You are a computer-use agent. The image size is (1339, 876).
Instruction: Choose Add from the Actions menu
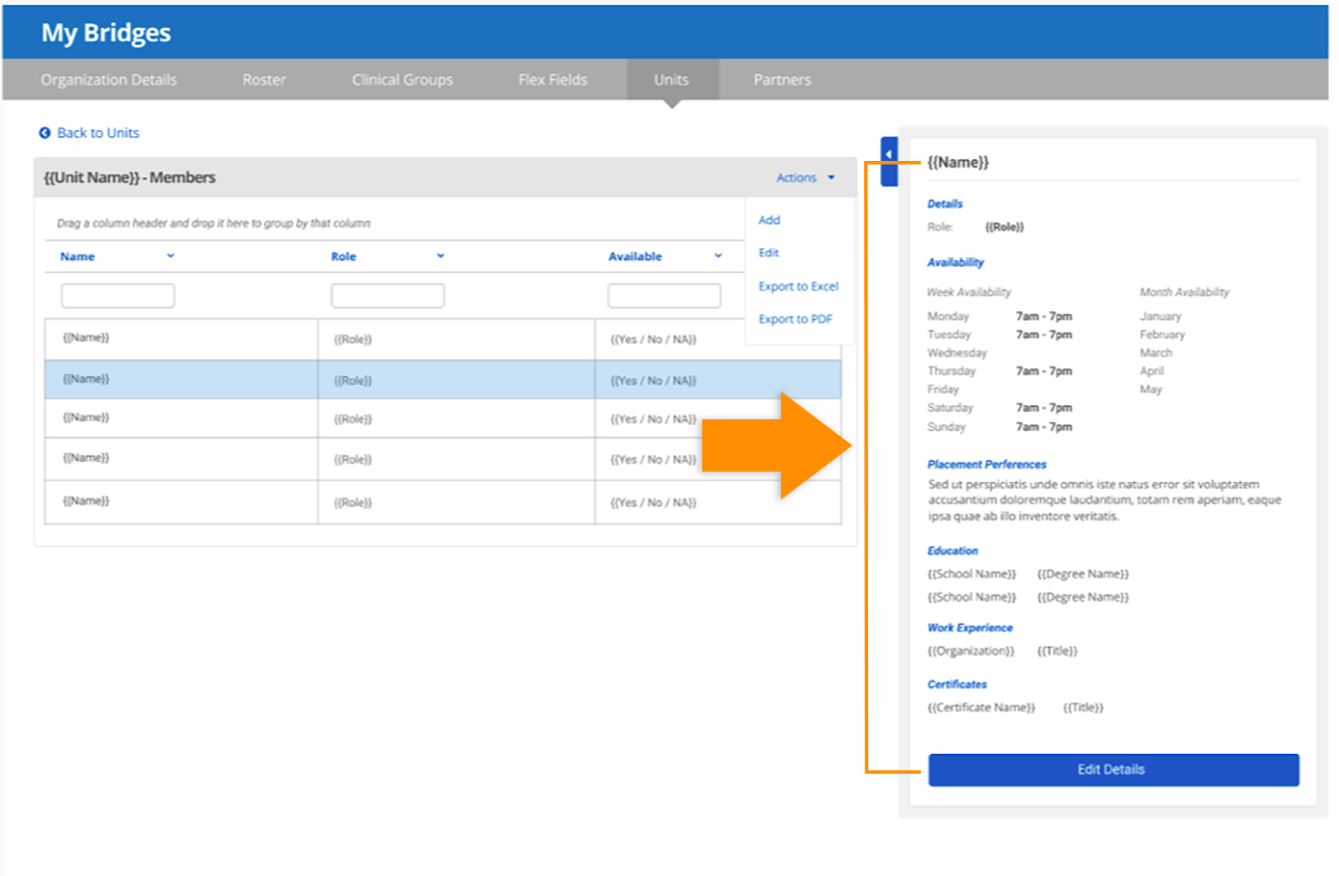(x=769, y=220)
